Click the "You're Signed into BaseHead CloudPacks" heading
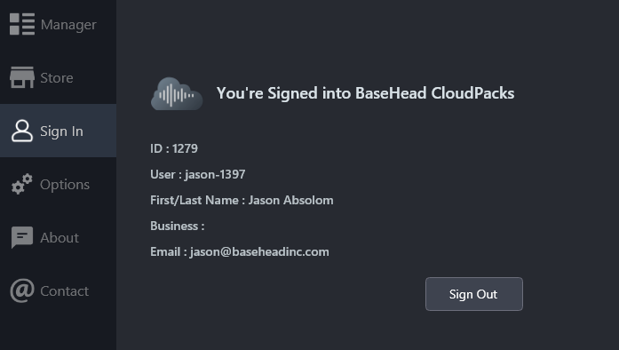 click(366, 93)
